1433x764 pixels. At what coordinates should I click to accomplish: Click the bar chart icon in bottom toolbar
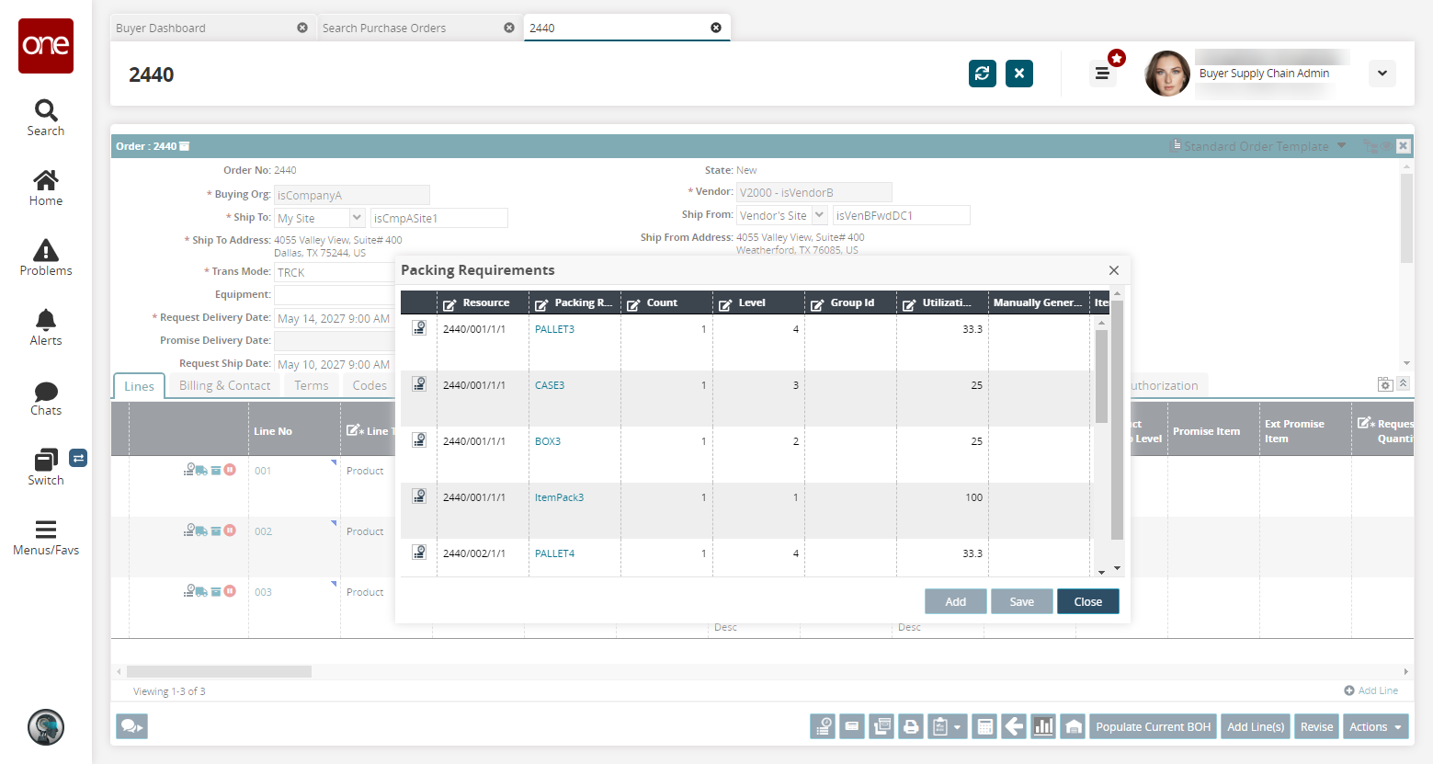[x=1043, y=727]
